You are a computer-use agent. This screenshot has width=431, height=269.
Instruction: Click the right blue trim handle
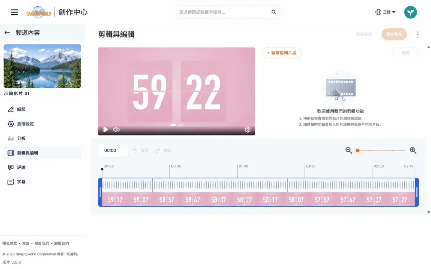pos(417,192)
